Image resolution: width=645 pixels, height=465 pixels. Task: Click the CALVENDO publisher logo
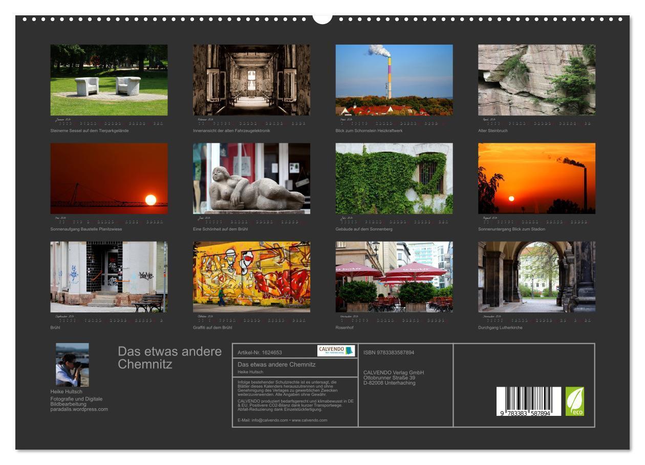pos(336,351)
